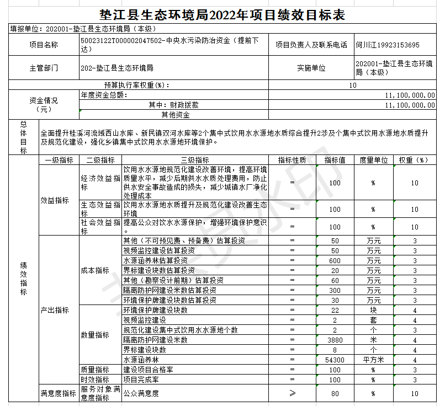Select the 水源涵养林 quantity cell
Image resolution: width=445 pixels, height=406 pixels.
(195, 360)
